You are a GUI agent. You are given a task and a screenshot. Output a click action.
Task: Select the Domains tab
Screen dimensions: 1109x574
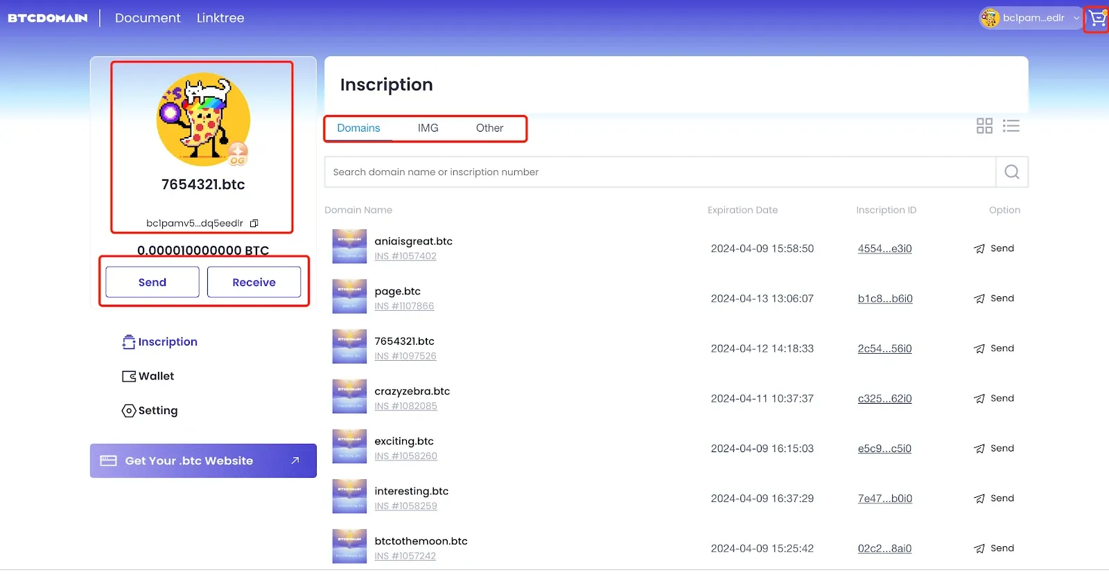pyautogui.click(x=358, y=128)
